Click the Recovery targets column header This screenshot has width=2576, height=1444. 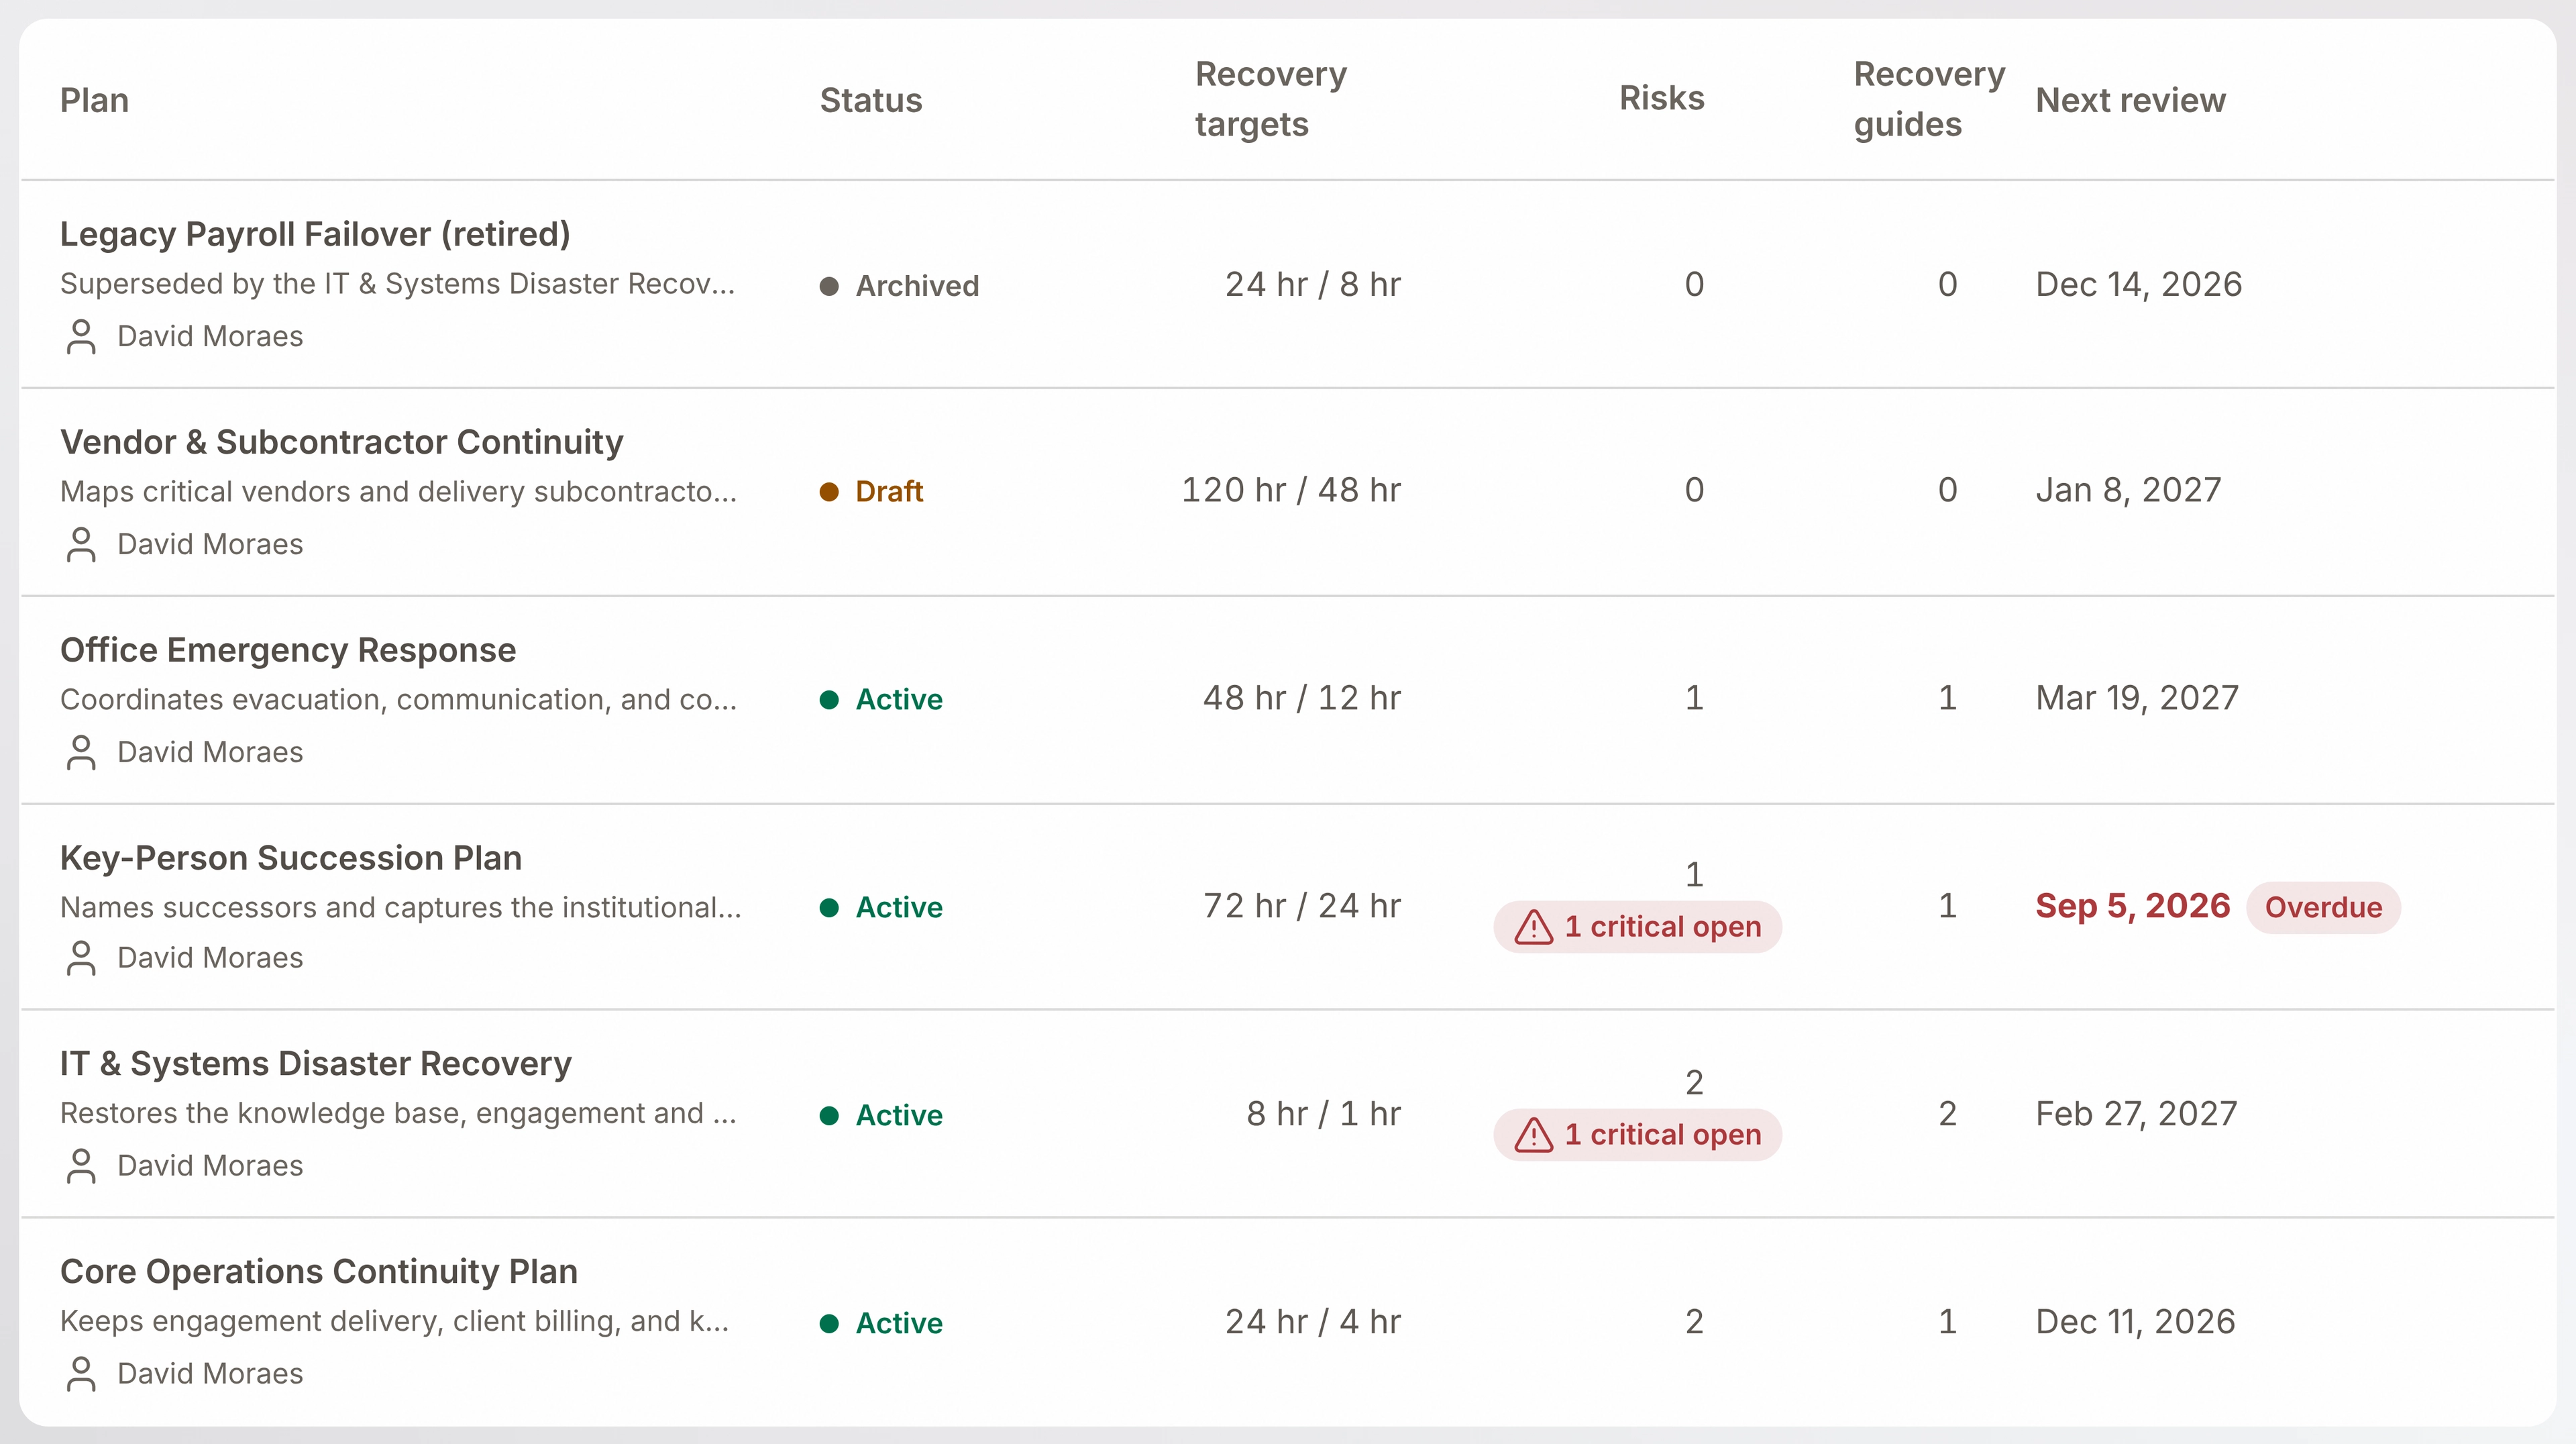[x=1271, y=99]
